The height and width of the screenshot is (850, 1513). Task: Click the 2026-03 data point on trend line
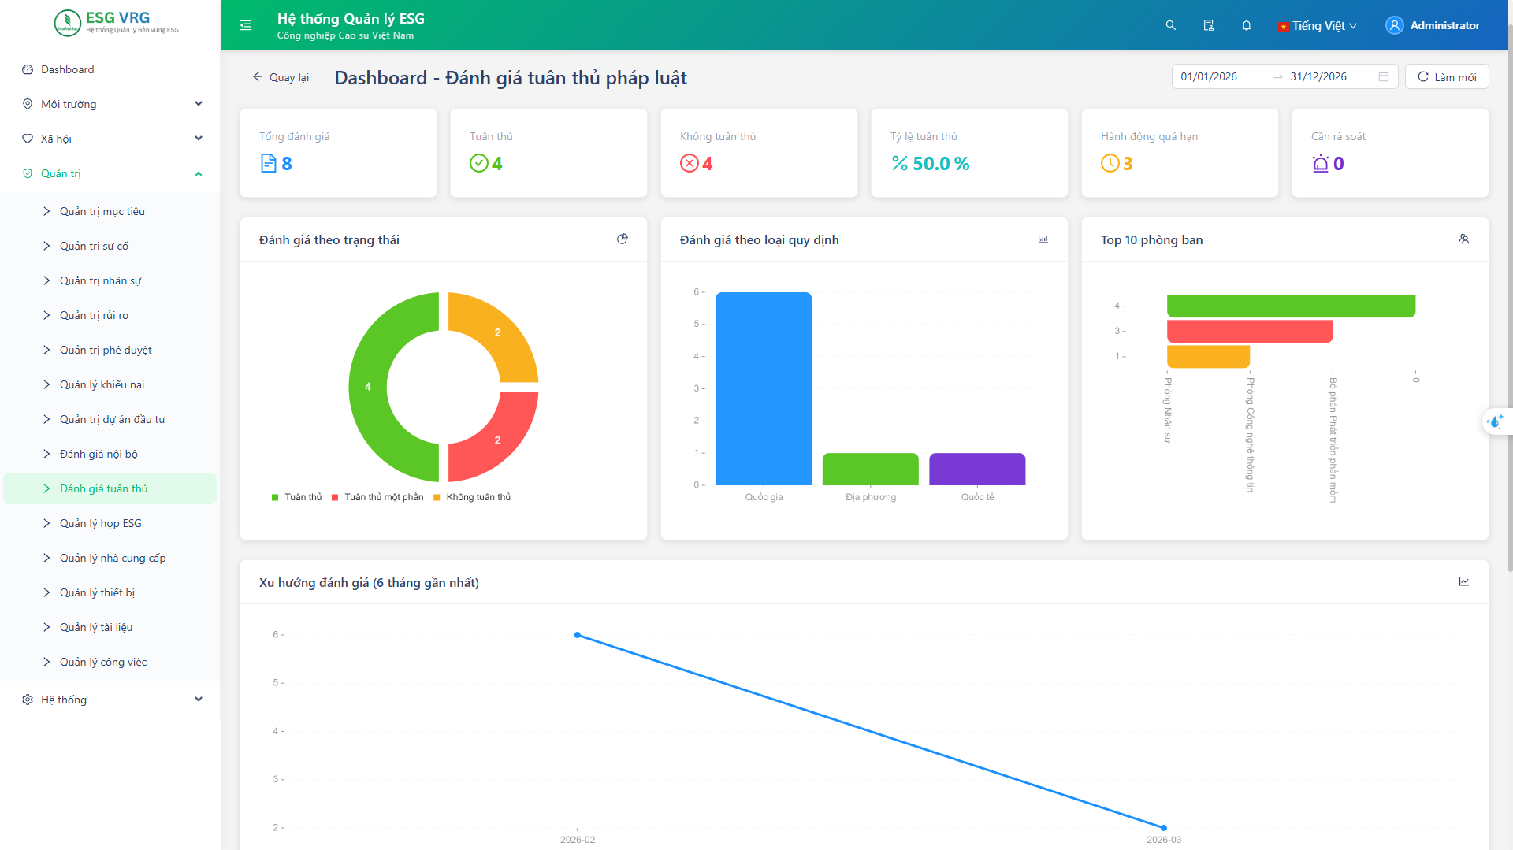(1164, 828)
